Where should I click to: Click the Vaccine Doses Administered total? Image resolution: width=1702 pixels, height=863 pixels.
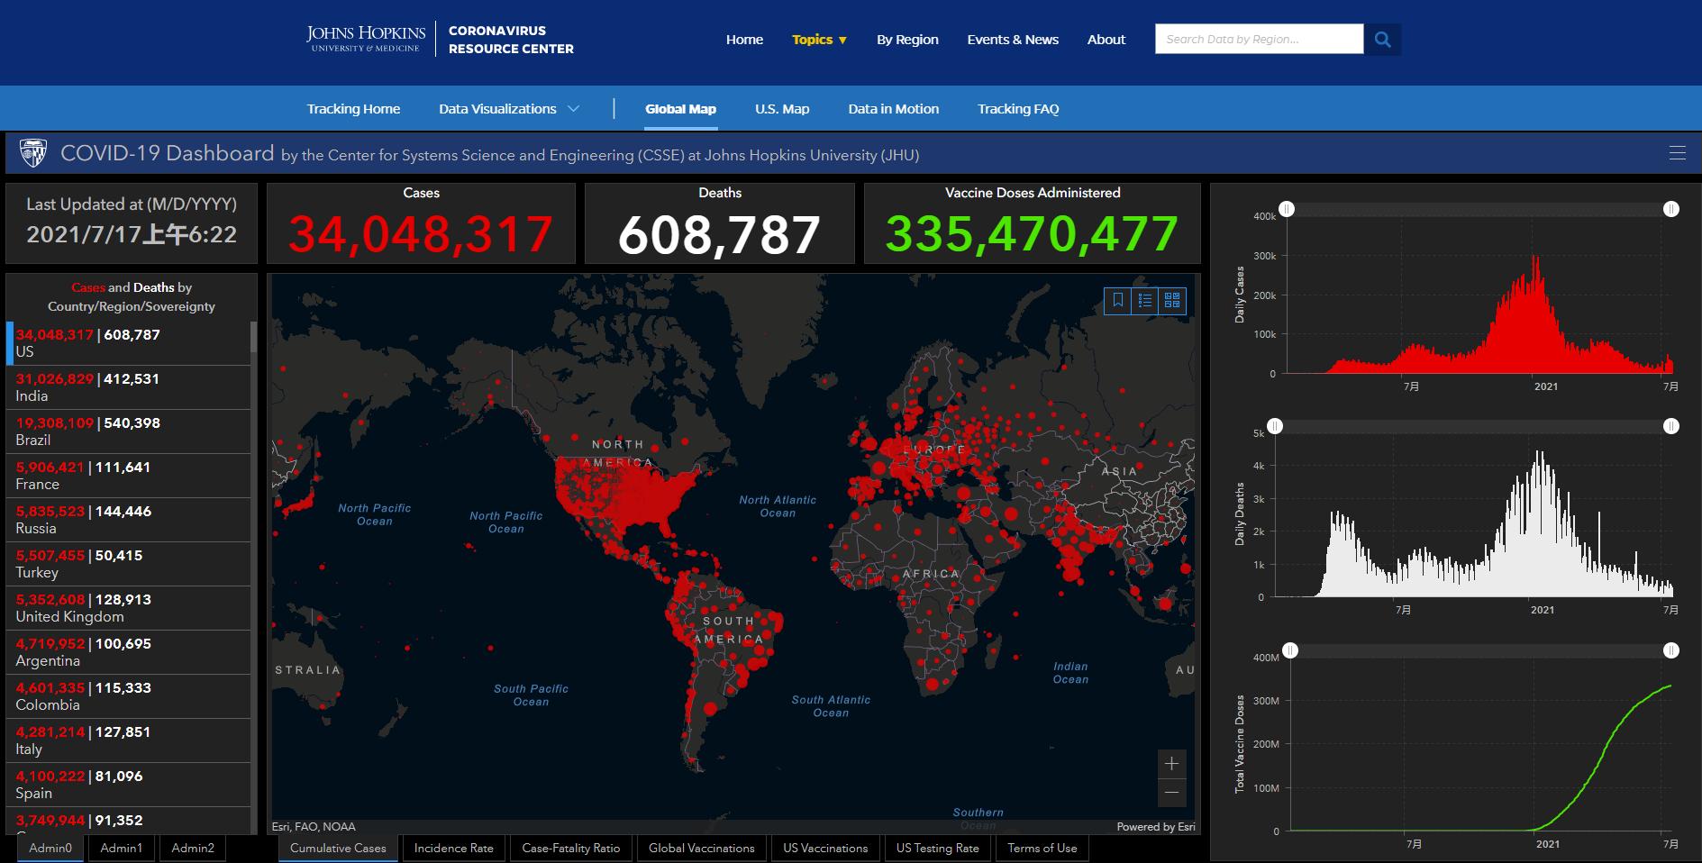(1032, 234)
